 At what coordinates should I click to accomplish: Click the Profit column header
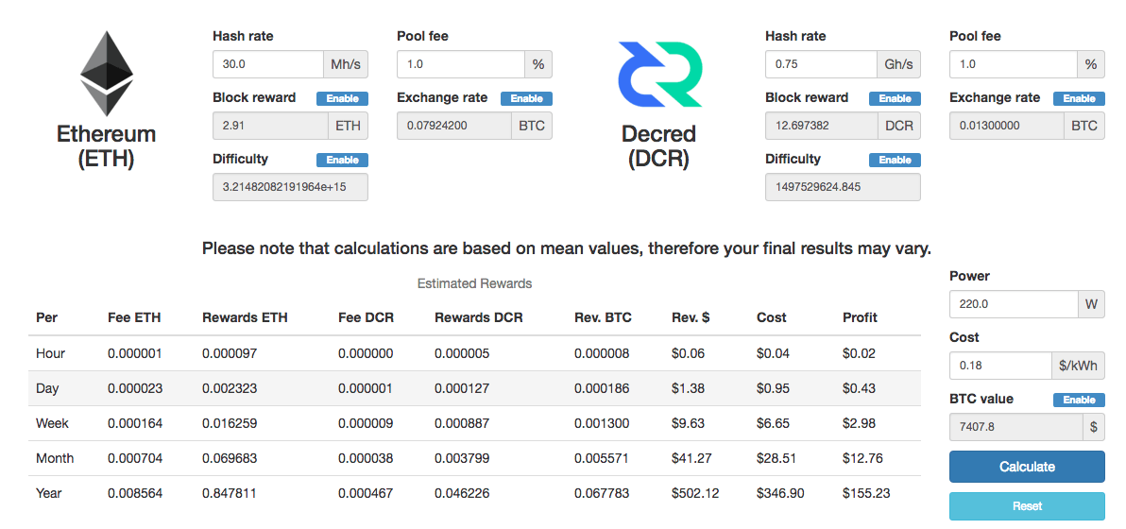(861, 317)
